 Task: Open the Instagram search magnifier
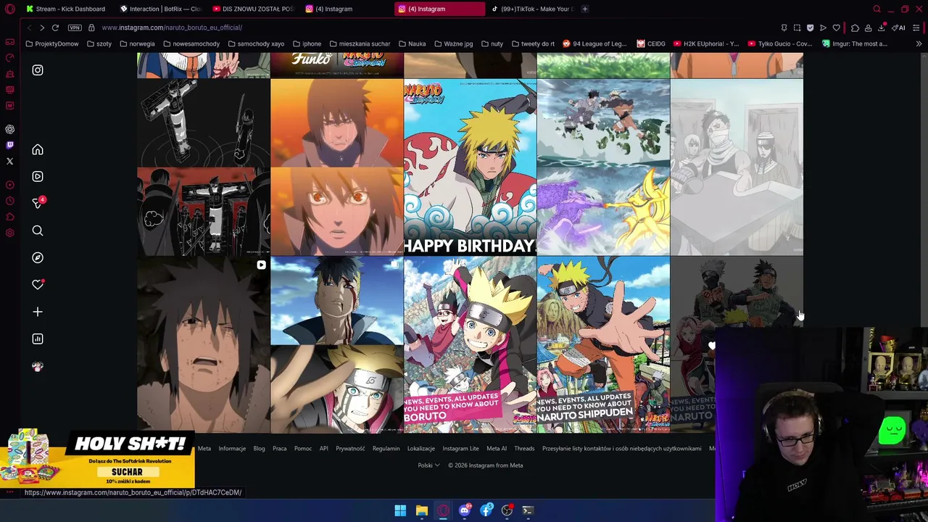(38, 231)
